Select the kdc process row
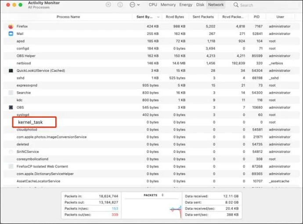This screenshot has height=224, width=303. pos(151,100)
